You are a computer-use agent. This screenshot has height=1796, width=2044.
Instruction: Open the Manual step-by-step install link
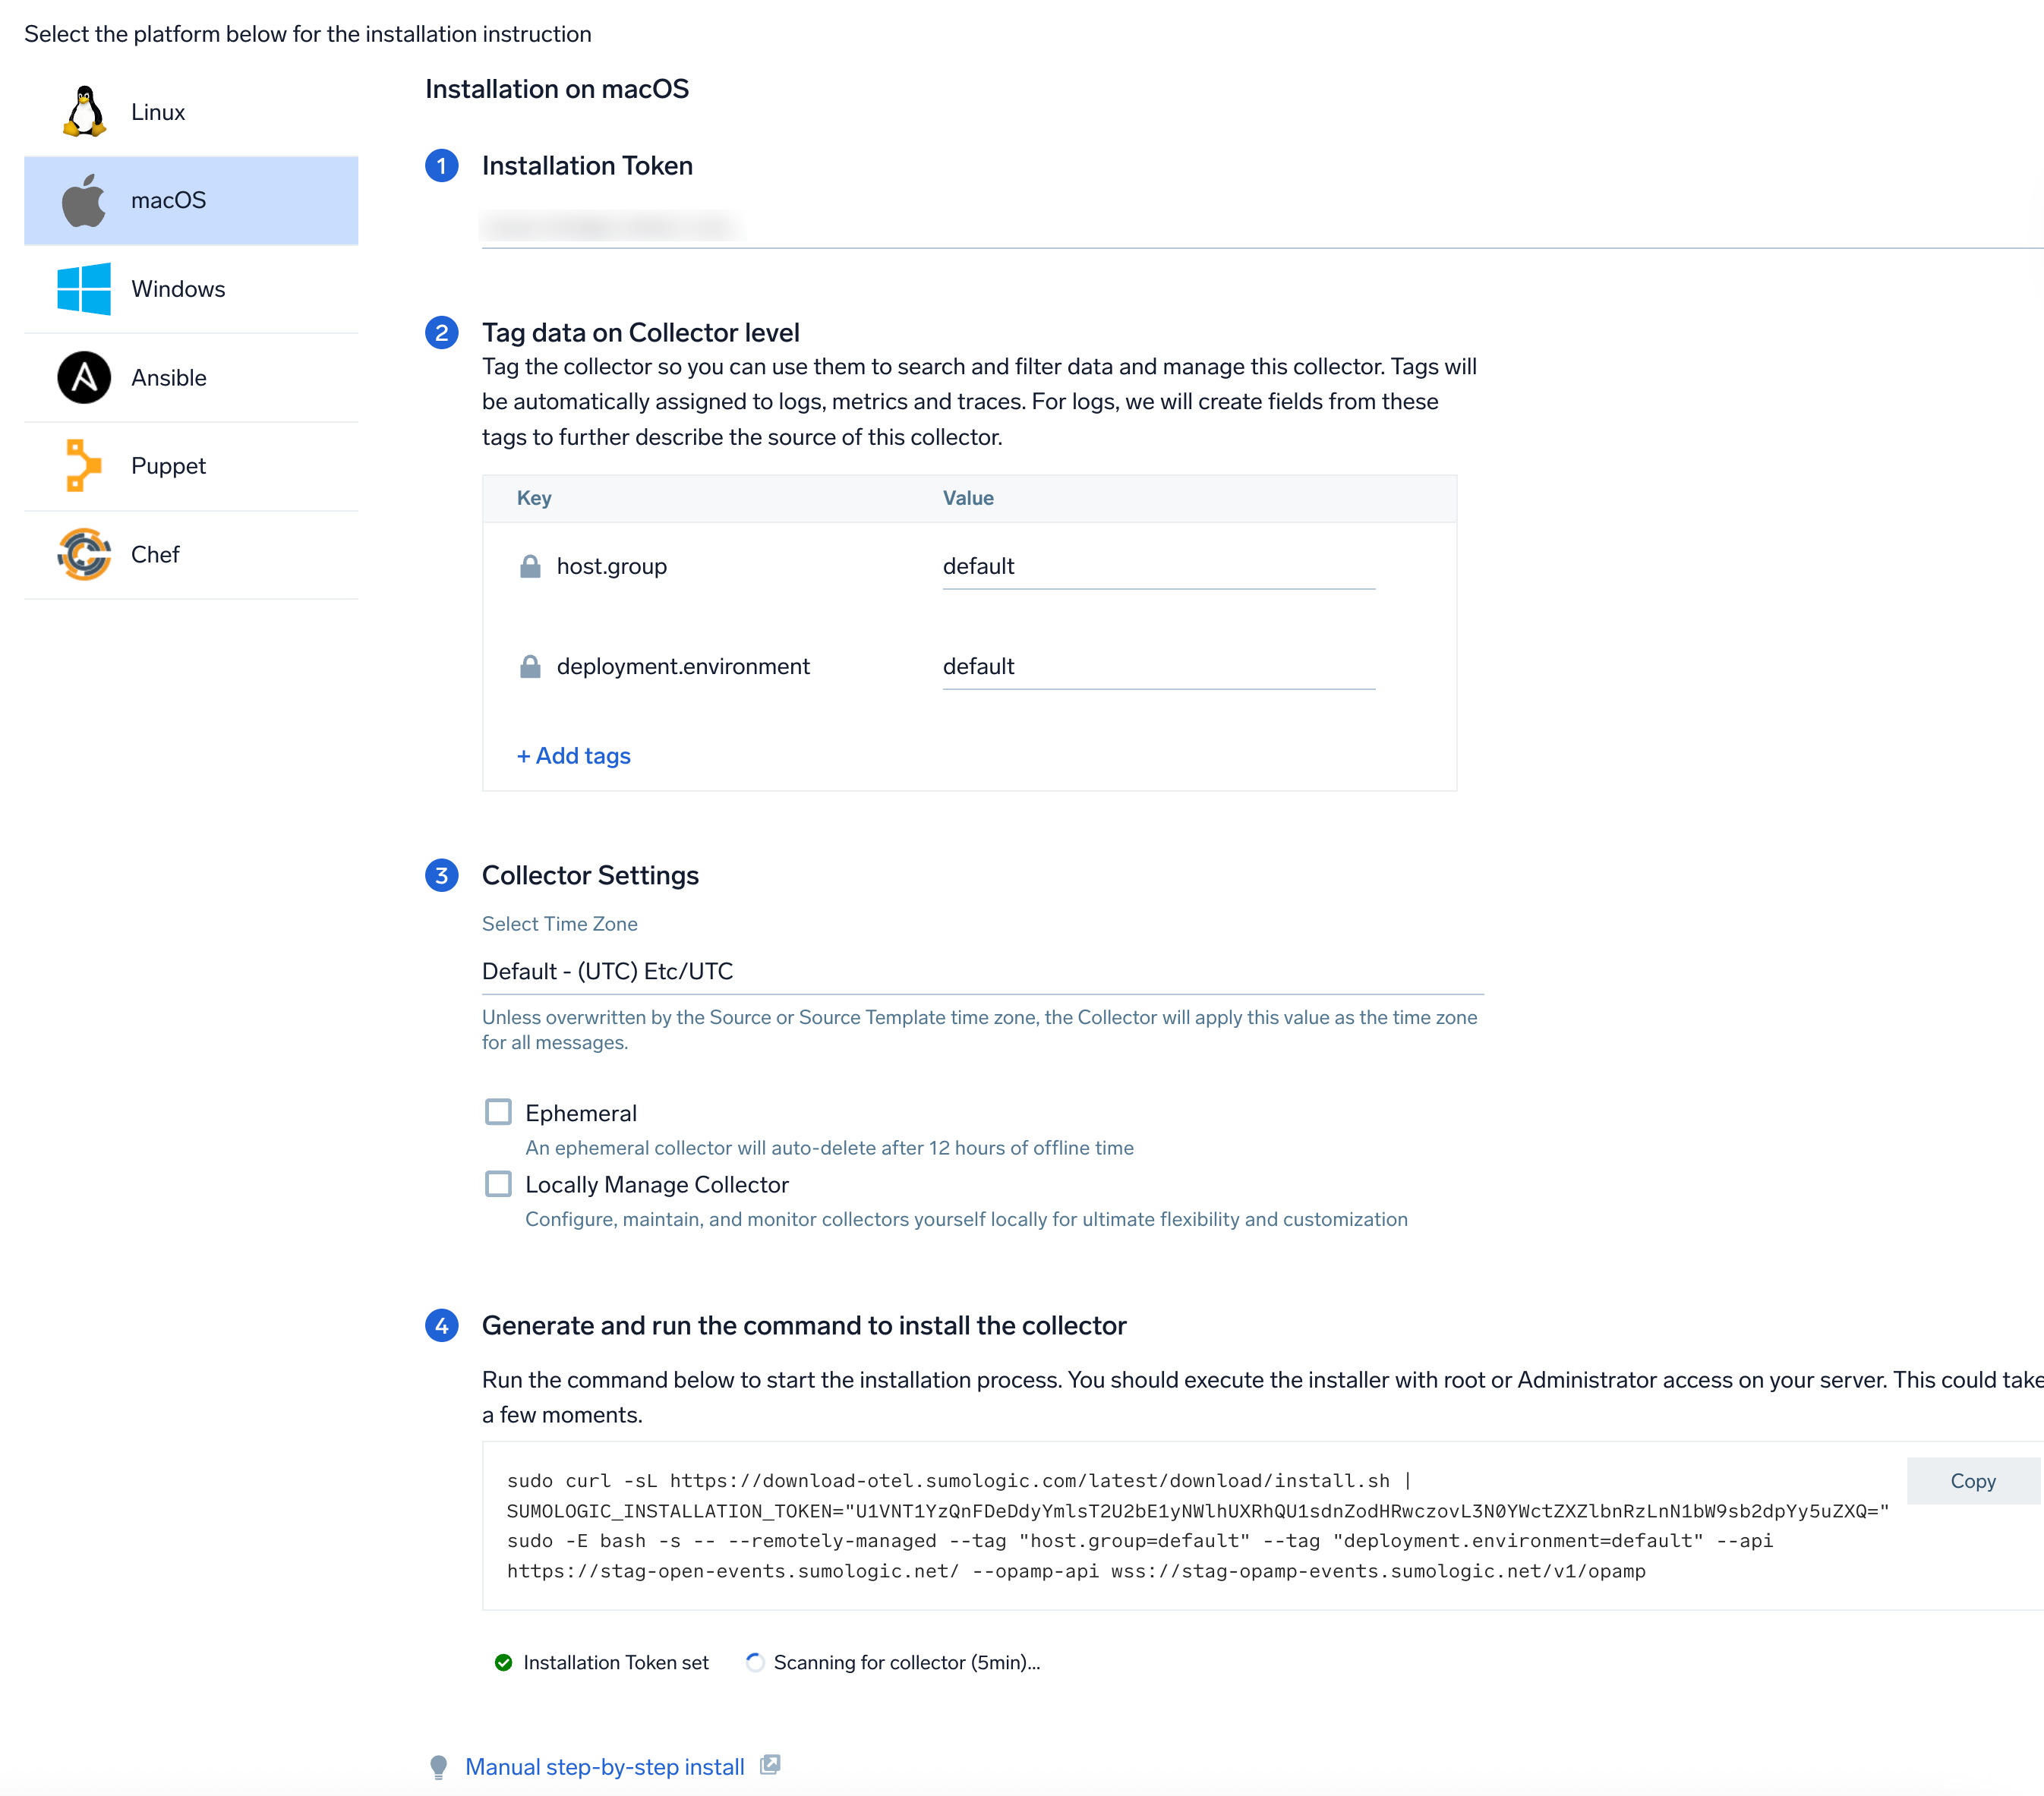604,1767
